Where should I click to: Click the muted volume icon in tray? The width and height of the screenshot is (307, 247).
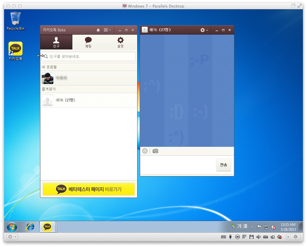274,227
